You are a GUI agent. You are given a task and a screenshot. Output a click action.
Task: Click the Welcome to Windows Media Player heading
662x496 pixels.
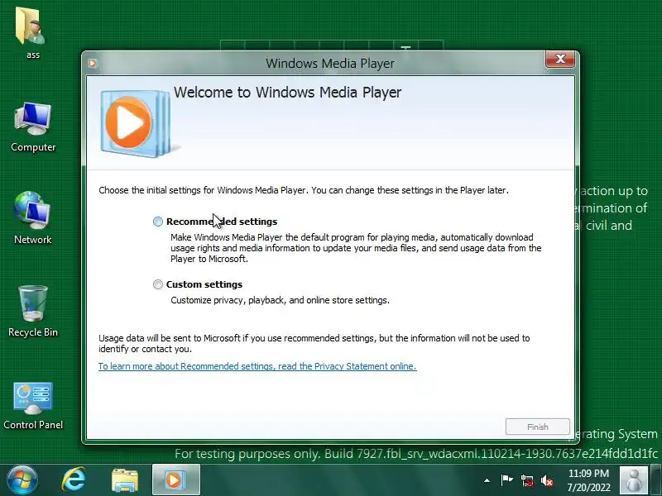(x=287, y=93)
